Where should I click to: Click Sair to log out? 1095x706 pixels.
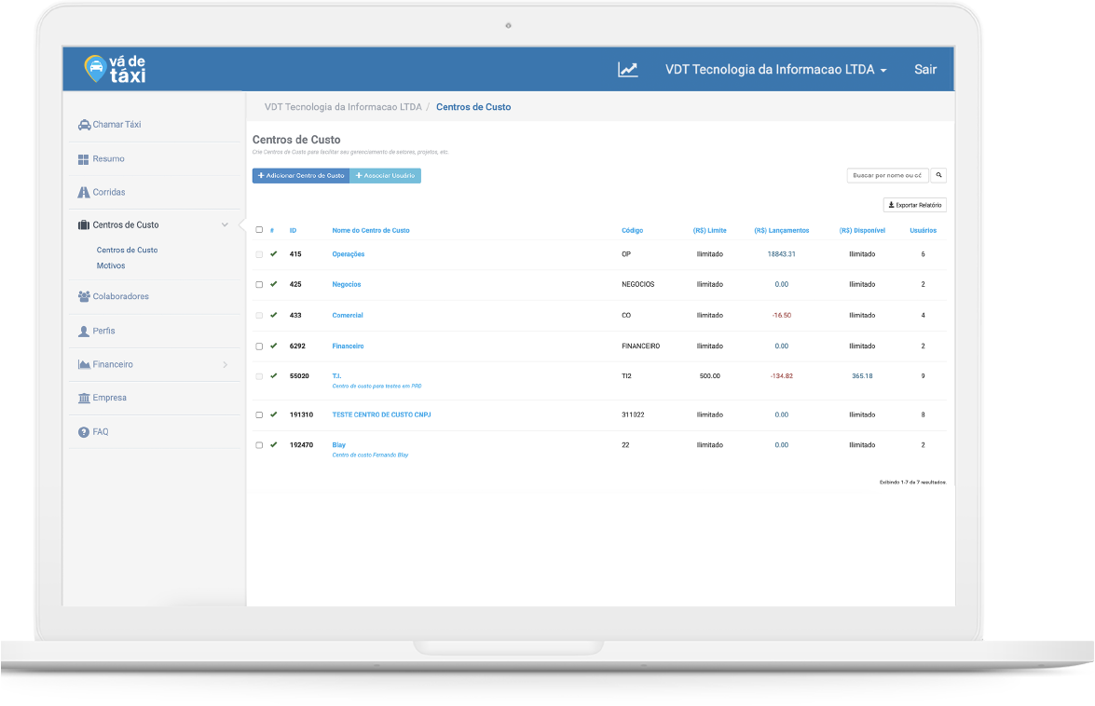click(925, 69)
